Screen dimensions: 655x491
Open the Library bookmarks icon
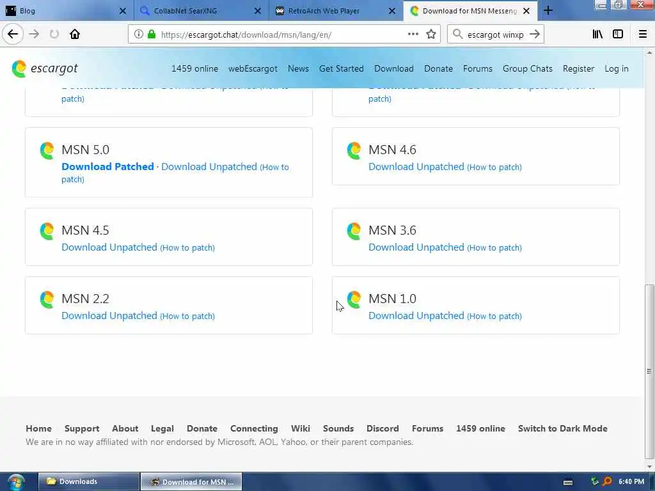tap(597, 35)
